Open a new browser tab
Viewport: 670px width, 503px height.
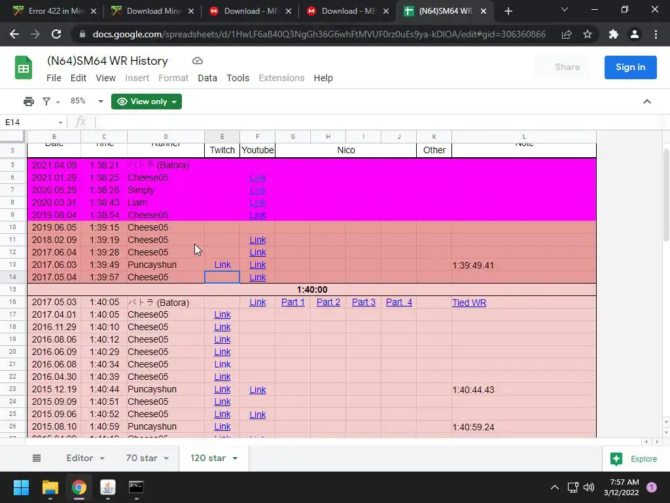508,11
